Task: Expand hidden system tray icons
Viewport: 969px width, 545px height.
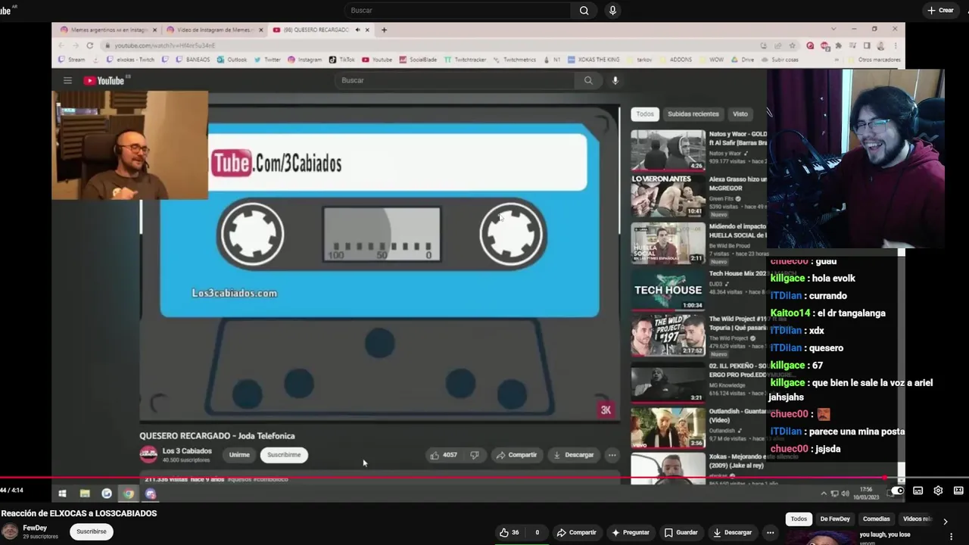Action: (x=824, y=494)
